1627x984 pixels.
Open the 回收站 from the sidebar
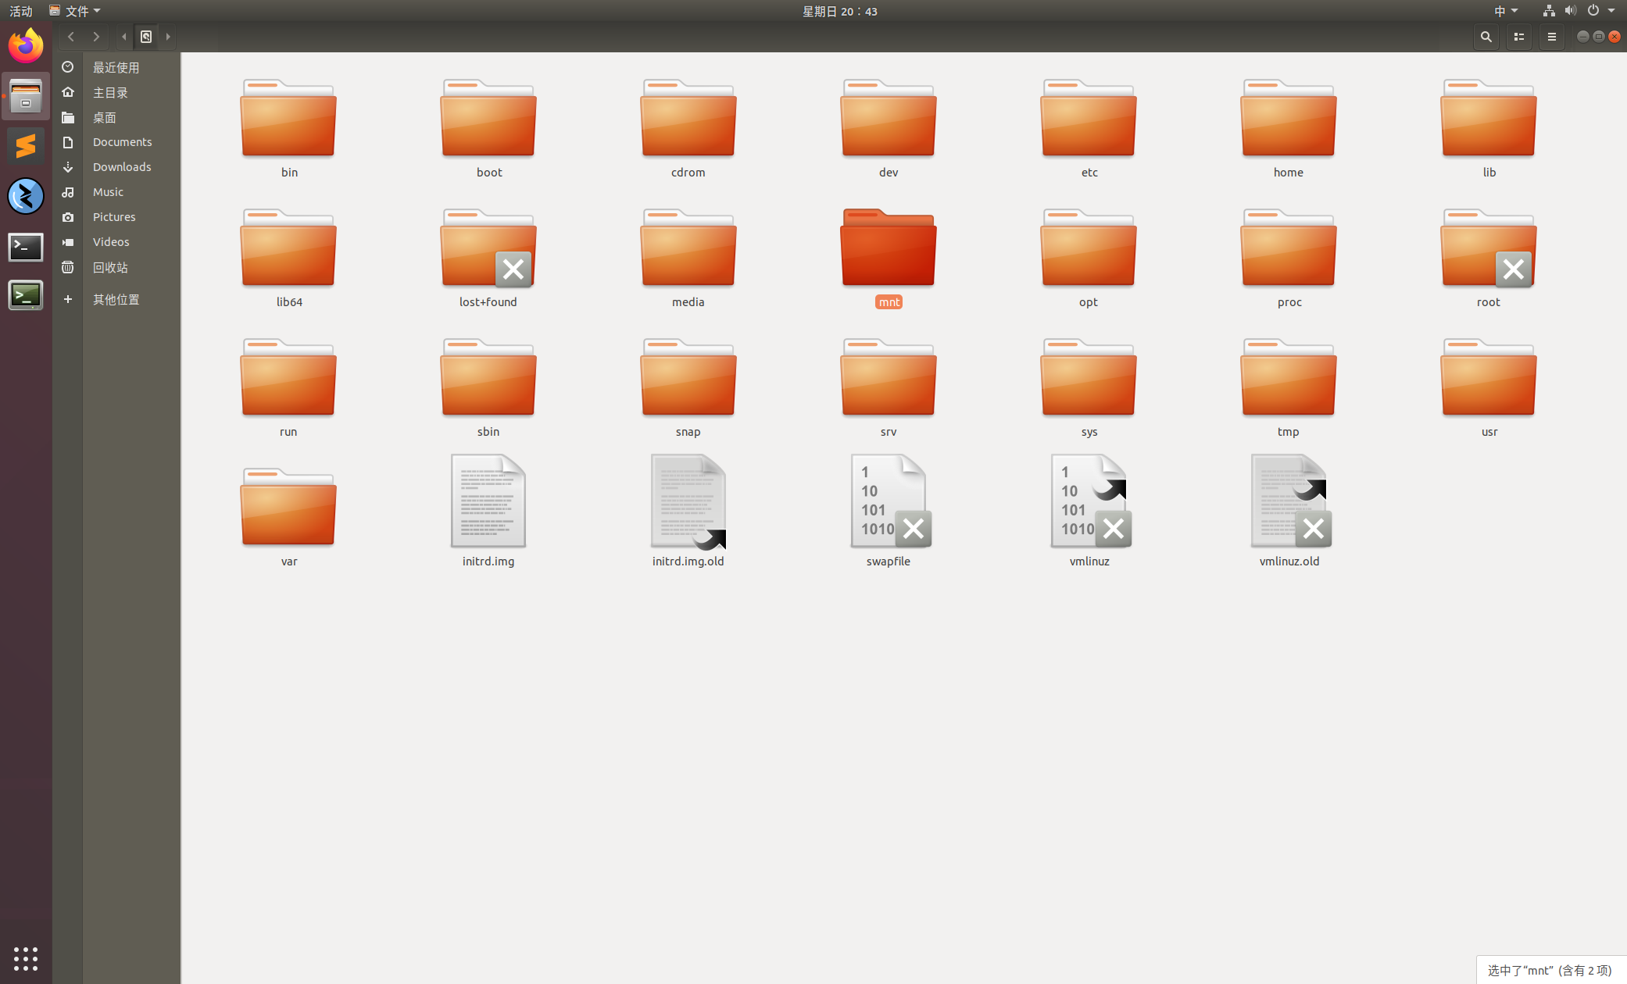pyautogui.click(x=110, y=267)
